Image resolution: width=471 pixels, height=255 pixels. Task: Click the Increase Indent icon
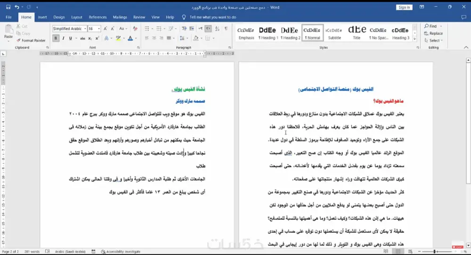click(192, 29)
